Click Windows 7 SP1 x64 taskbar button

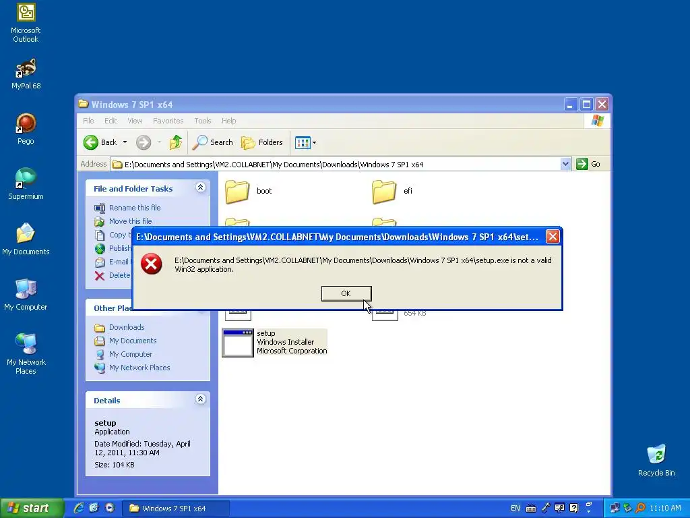[x=175, y=509]
